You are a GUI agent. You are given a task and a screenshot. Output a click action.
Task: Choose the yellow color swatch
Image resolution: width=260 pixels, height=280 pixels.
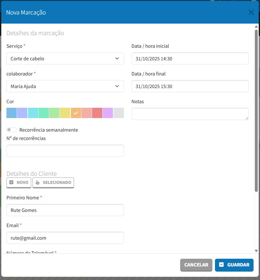[65, 113]
